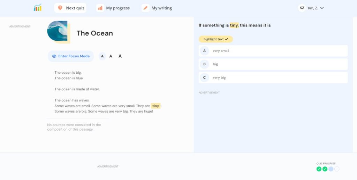The width and height of the screenshot is (357, 180).
Task: Click the empty last quiz progress dot
Action: (337, 169)
